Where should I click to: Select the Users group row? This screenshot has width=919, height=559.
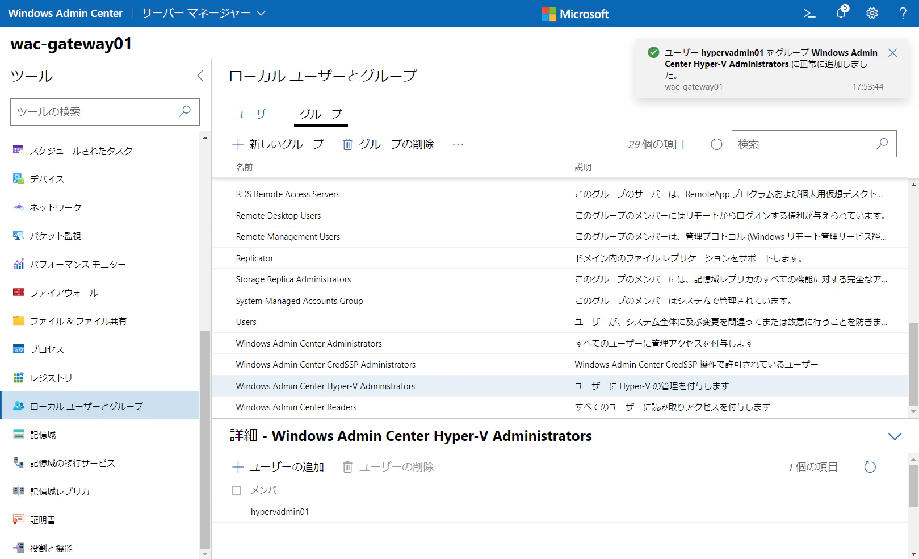pos(560,322)
